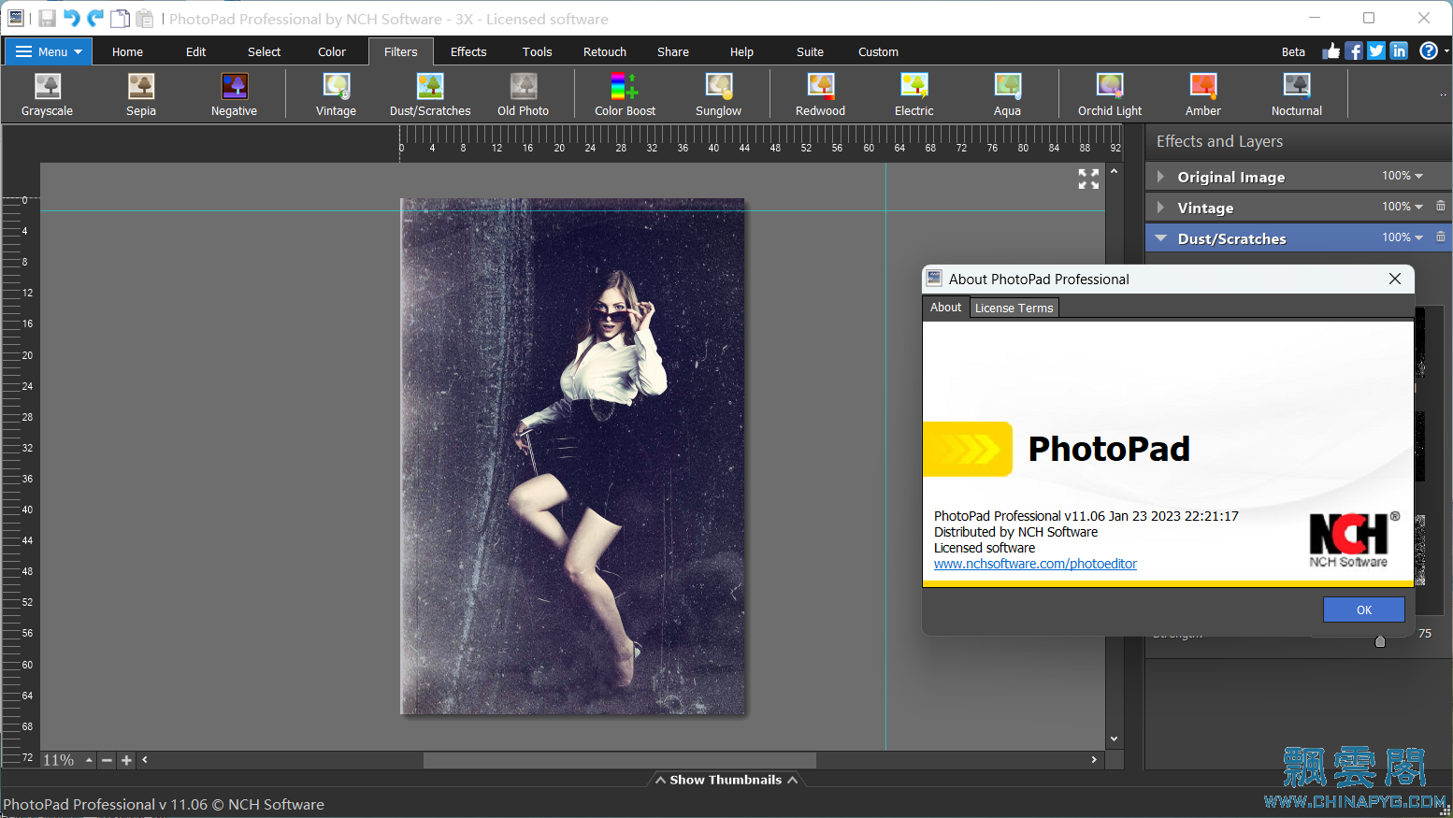Screen dimensions: 1453x818
Task: Open the LinkedIn share icon
Action: [x=1399, y=50]
